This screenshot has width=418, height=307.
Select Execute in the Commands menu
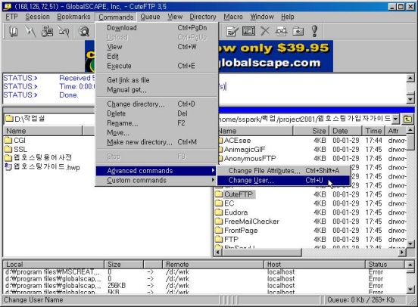(x=156, y=66)
